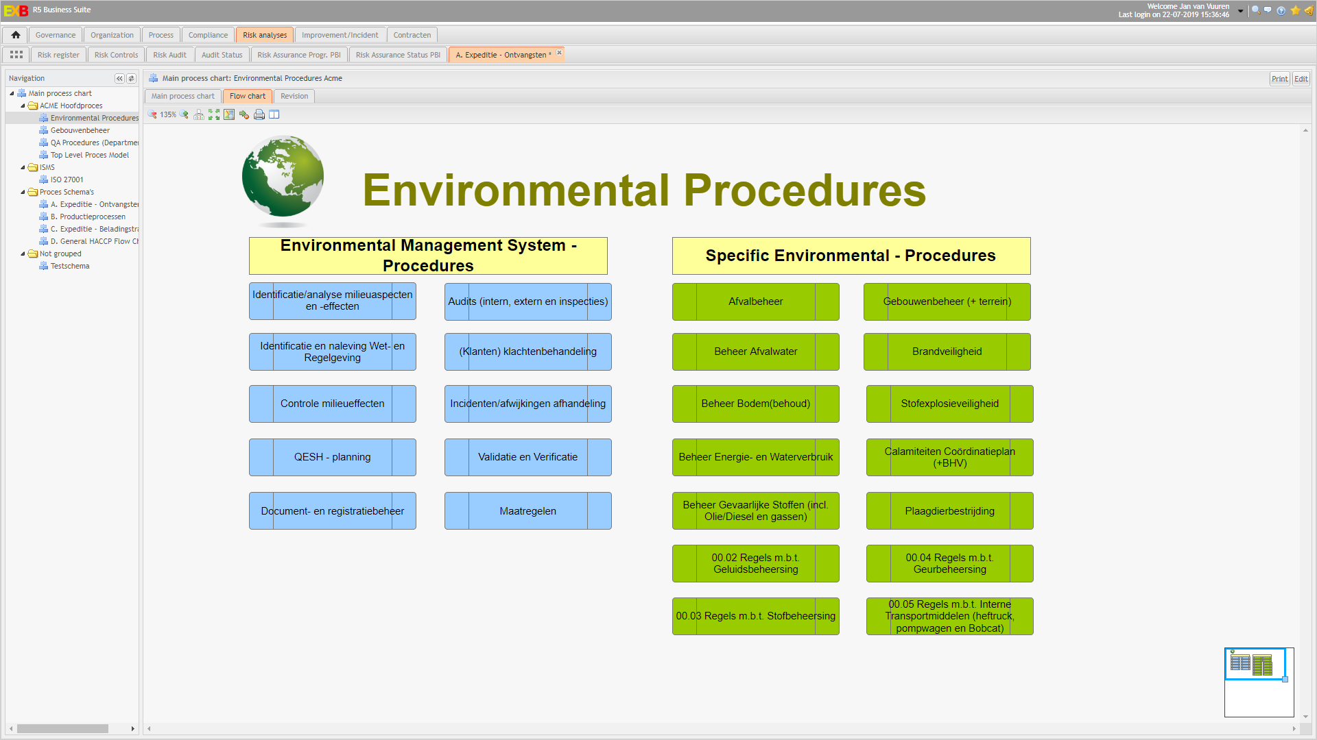Open the help question mark icon
The height and width of the screenshot is (740, 1317).
pyautogui.click(x=1281, y=10)
